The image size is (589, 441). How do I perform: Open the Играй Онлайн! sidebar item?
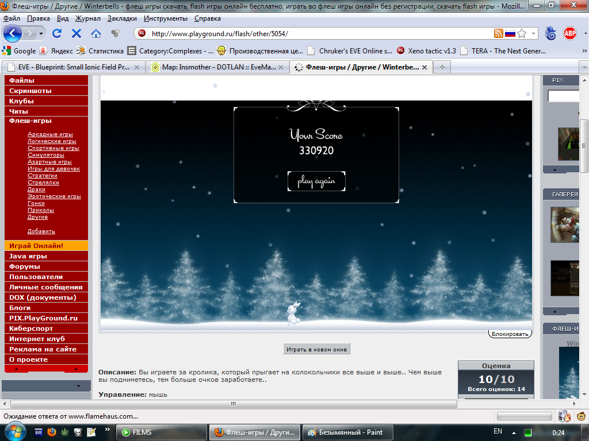[46, 246]
